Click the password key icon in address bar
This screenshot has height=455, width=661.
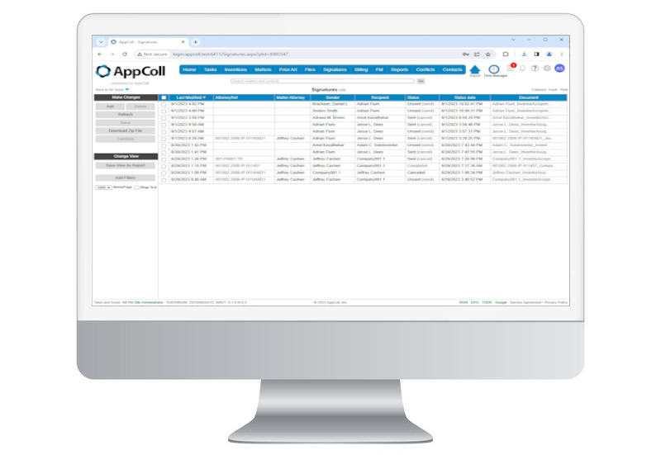[466, 54]
